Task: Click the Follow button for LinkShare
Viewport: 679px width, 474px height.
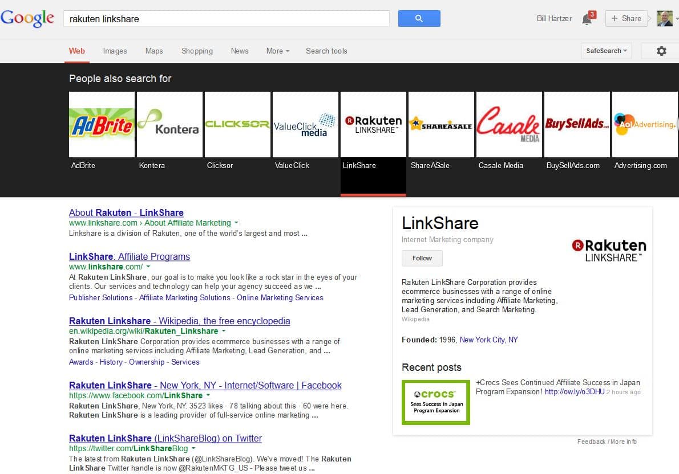Action: [x=422, y=258]
